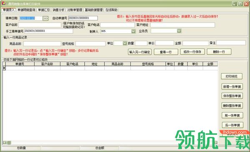Viewport: 250px width, 152px height.
Task: Click the 数量 input field
Action: pos(141,43)
